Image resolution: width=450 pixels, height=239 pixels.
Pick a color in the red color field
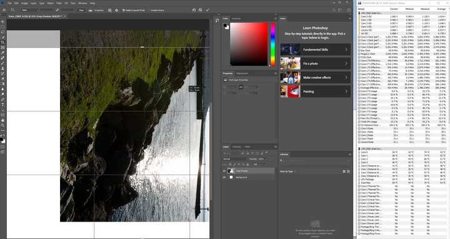click(249, 44)
